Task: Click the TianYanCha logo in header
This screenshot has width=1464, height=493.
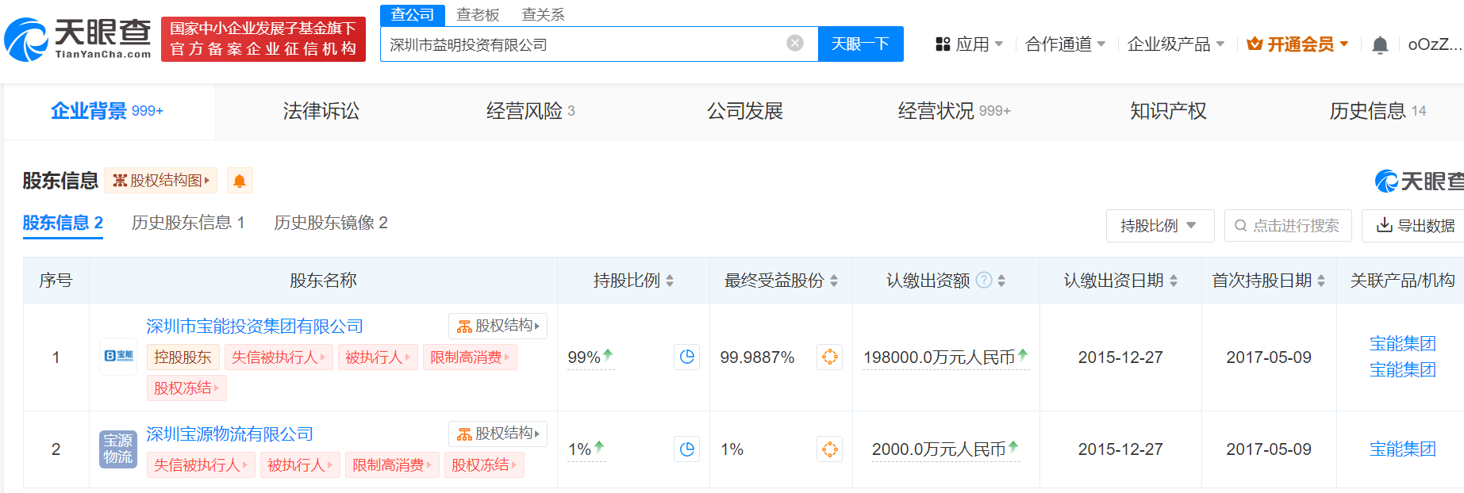Action: pyautogui.click(x=78, y=39)
